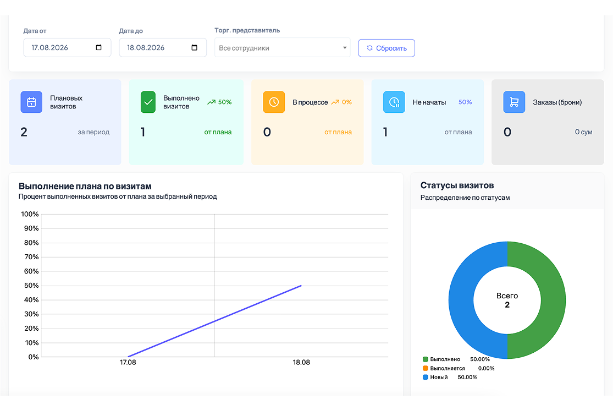Viewport: 613px width, 410px height.
Task: Click the 17.08 axis label
Action: pyautogui.click(x=128, y=362)
